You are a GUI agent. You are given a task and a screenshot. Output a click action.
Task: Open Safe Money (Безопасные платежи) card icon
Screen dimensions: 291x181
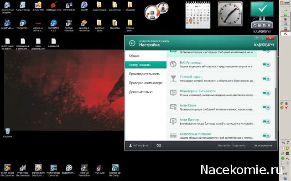tap(173, 136)
